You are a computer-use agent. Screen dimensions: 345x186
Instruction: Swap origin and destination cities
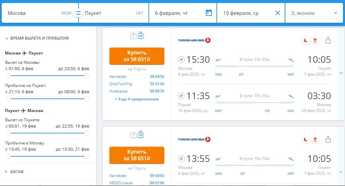pyautogui.click(x=78, y=13)
